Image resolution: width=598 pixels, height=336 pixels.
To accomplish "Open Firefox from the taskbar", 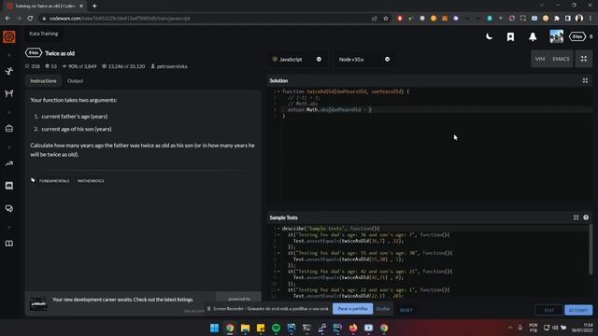I will tap(353, 328).
